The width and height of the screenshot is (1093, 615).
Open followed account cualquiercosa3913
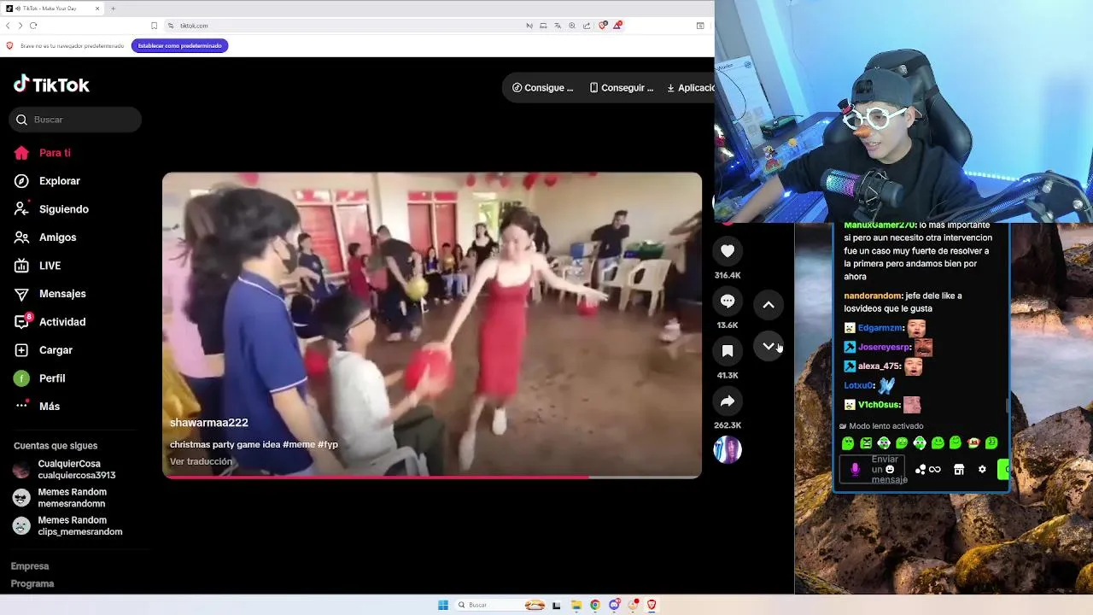pos(66,470)
